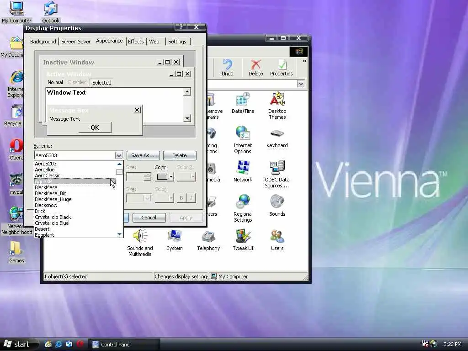Choose Crystal dlb Black scheme
Viewport: 468px width, 351px height.
[75, 217]
